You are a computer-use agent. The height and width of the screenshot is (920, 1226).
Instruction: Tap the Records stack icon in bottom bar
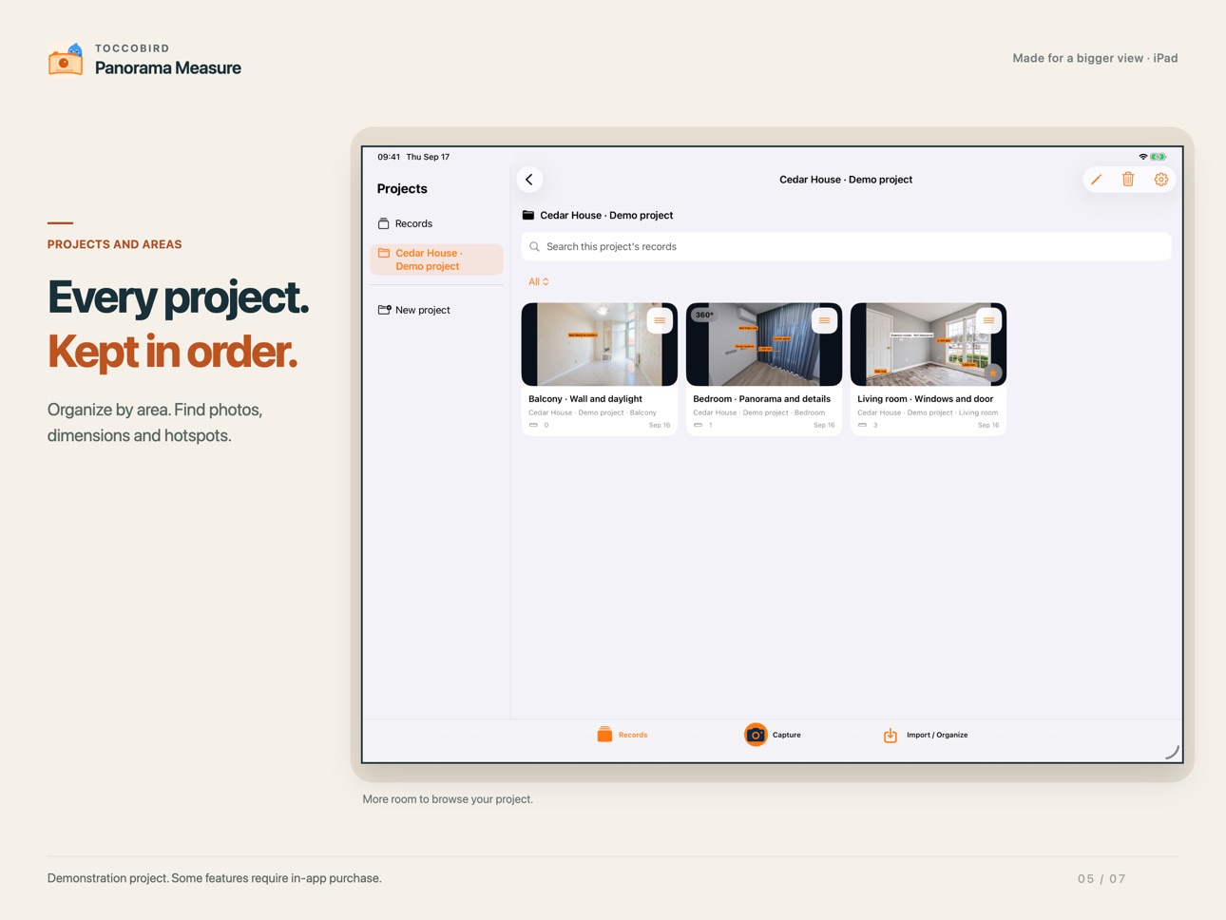[604, 735]
